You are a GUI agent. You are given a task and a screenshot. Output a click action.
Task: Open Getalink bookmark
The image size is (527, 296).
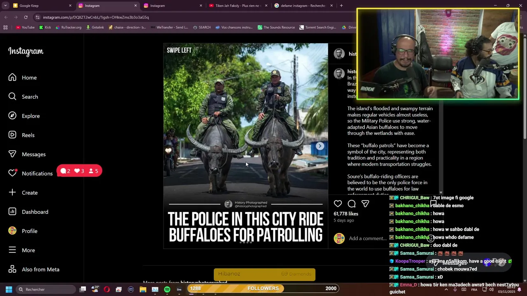[x=95, y=28]
